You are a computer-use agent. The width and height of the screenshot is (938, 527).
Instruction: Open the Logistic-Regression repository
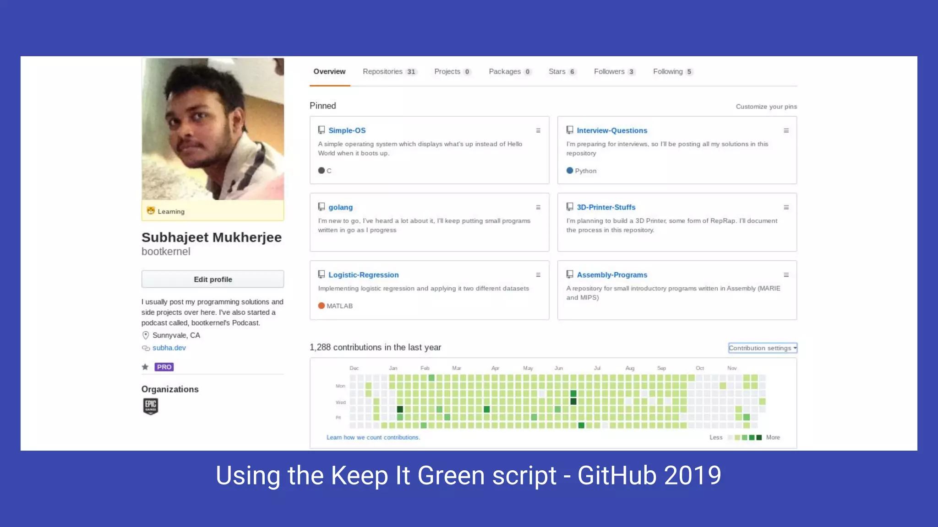pos(363,275)
